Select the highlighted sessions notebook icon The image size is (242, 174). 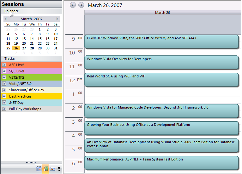tap(46, 169)
